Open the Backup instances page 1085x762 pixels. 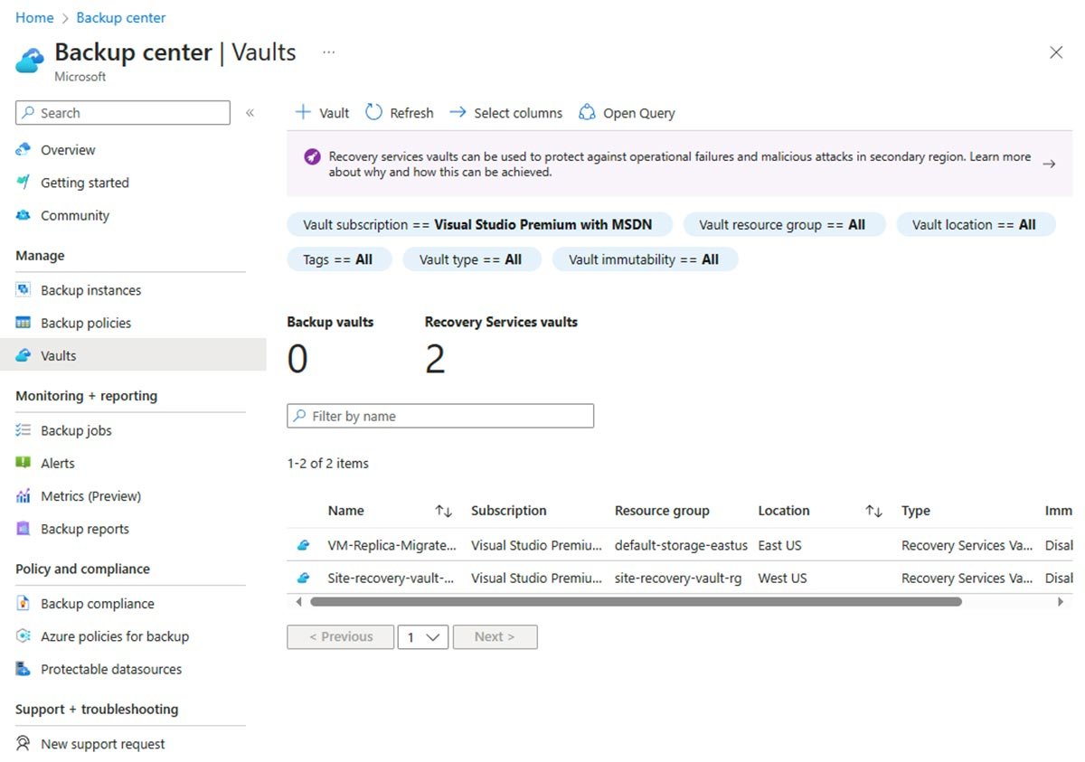pos(90,289)
